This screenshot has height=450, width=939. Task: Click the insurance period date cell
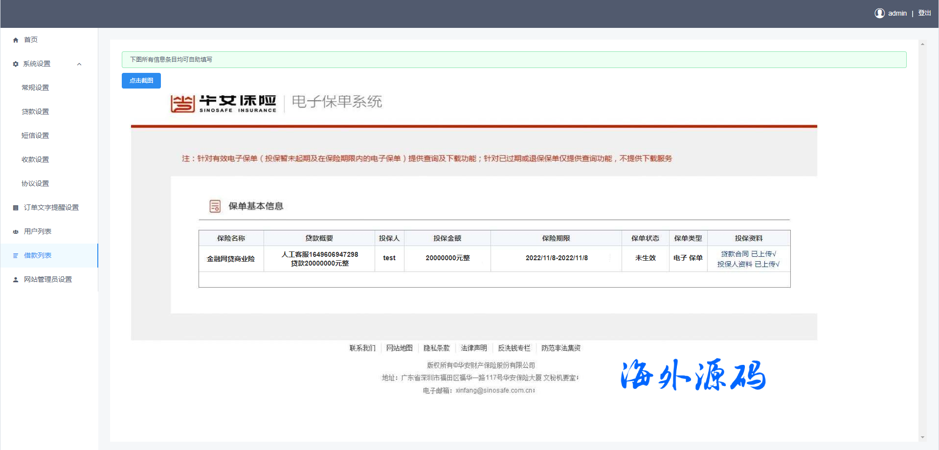[x=557, y=258]
